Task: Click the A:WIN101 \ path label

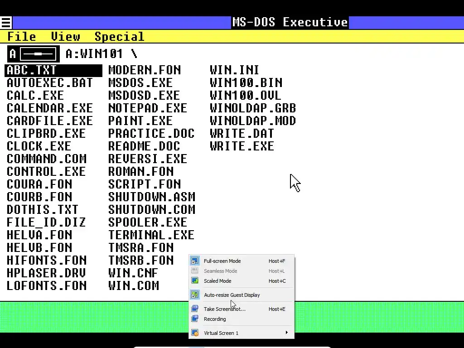Action: coord(101,54)
